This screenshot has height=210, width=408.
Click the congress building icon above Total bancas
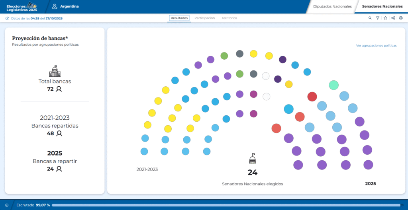point(55,72)
